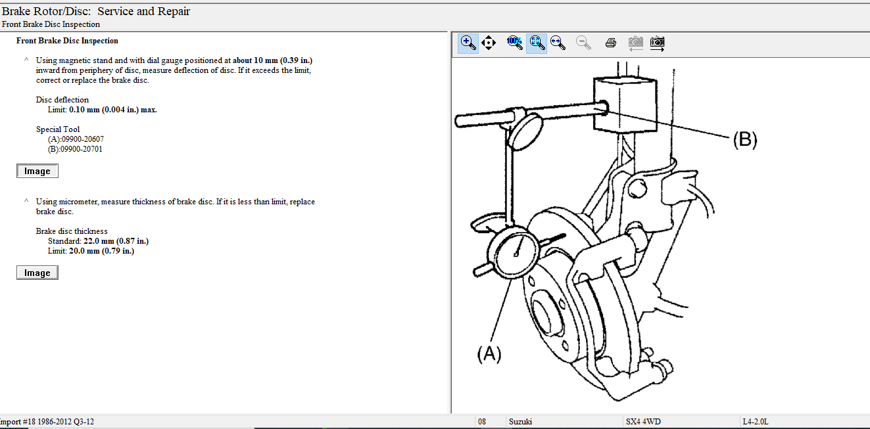The image size is (870, 429).
Task: Go to previous image camera icon
Action: pos(635,43)
